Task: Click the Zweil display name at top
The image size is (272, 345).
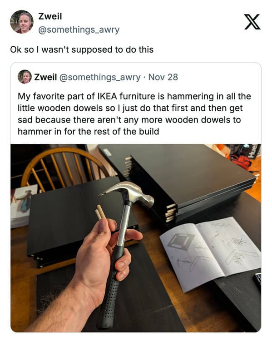Action: pyautogui.click(x=50, y=16)
